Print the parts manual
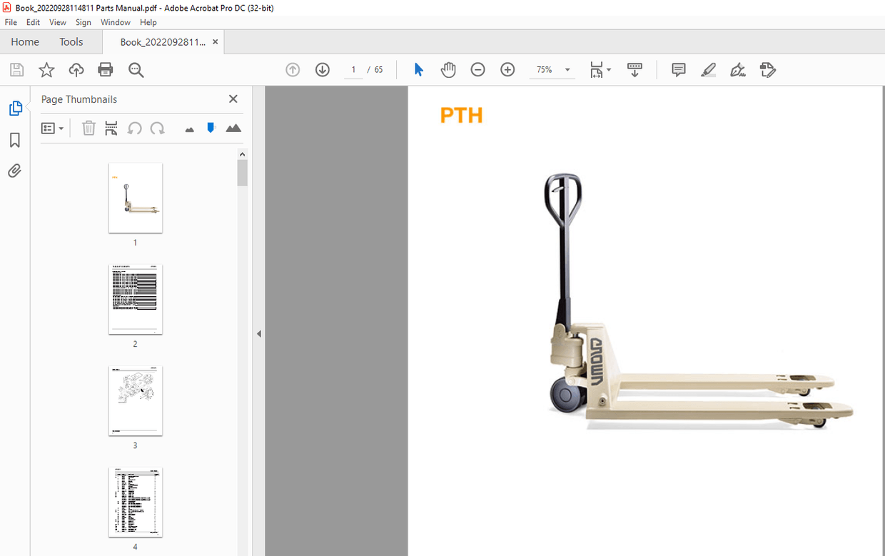 (106, 69)
